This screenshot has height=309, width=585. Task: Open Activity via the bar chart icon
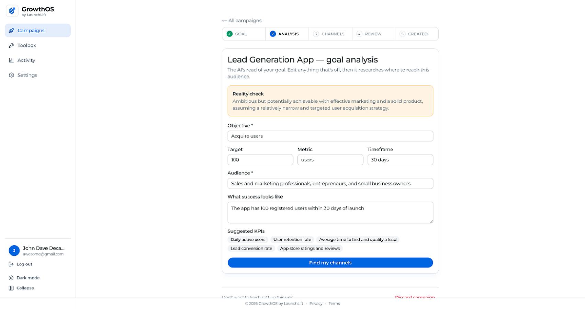pos(11,60)
